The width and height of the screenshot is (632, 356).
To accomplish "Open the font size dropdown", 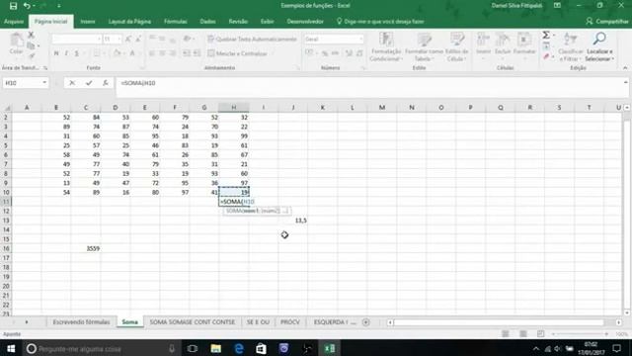I will (x=118, y=40).
